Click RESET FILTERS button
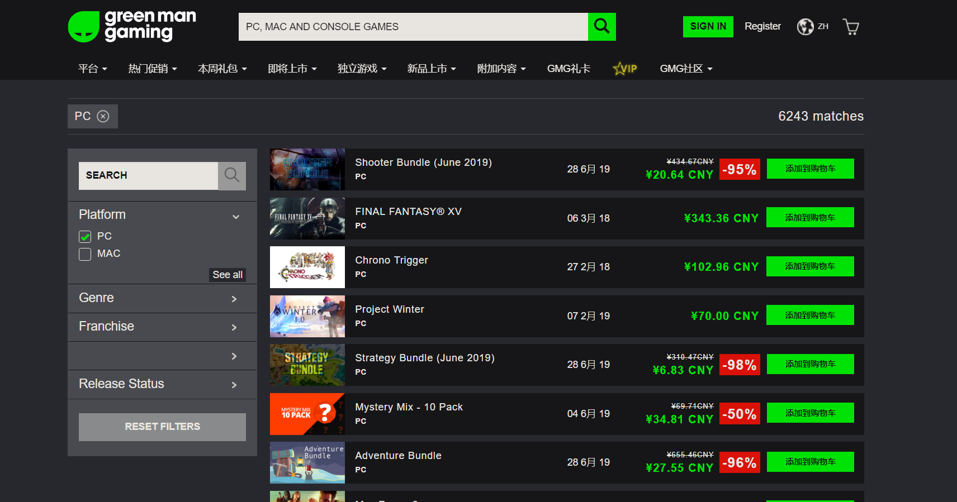 click(162, 427)
